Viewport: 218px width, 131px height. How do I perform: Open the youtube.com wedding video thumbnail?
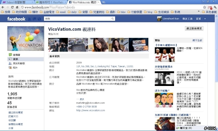tap(164, 78)
